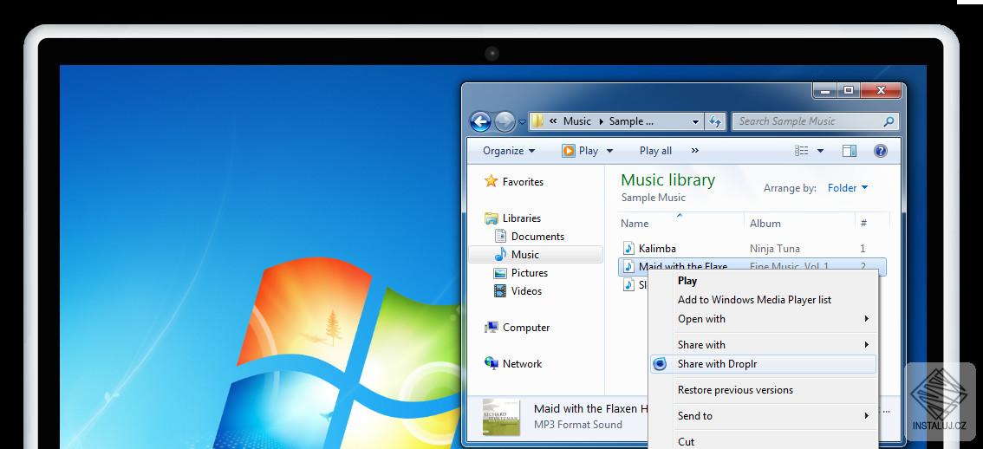Click the Computer monitor icon
This screenshot has width=983, height=449.
491,328
